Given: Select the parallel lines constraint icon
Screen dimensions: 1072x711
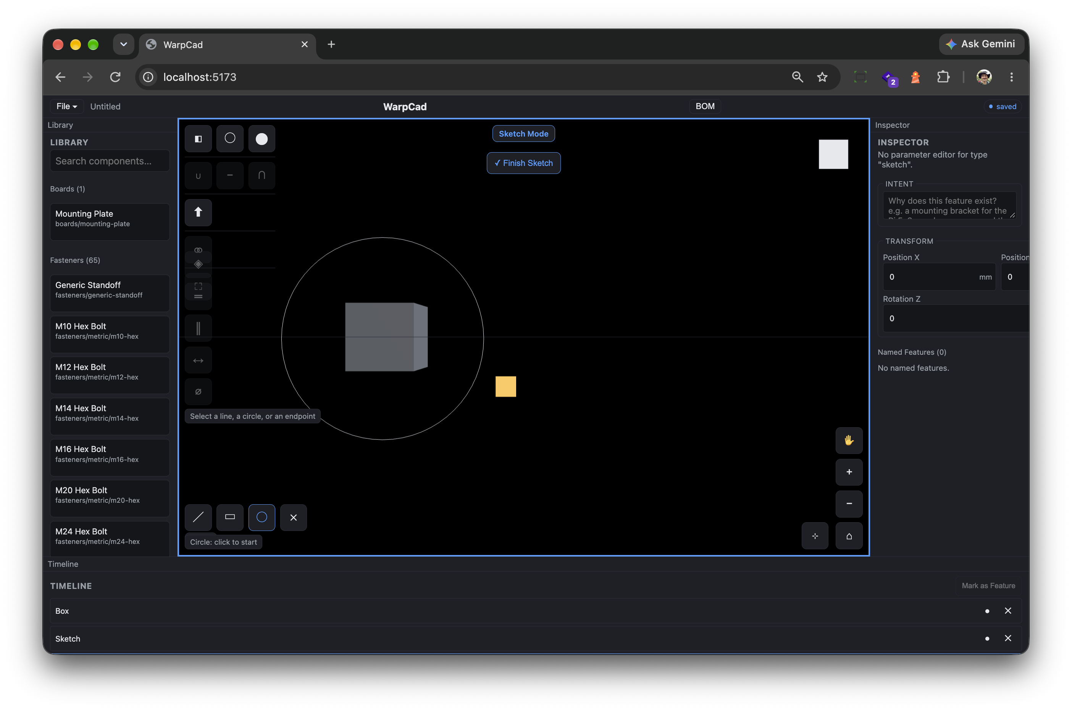Looking at the screenshot, I should coord(198,328).
